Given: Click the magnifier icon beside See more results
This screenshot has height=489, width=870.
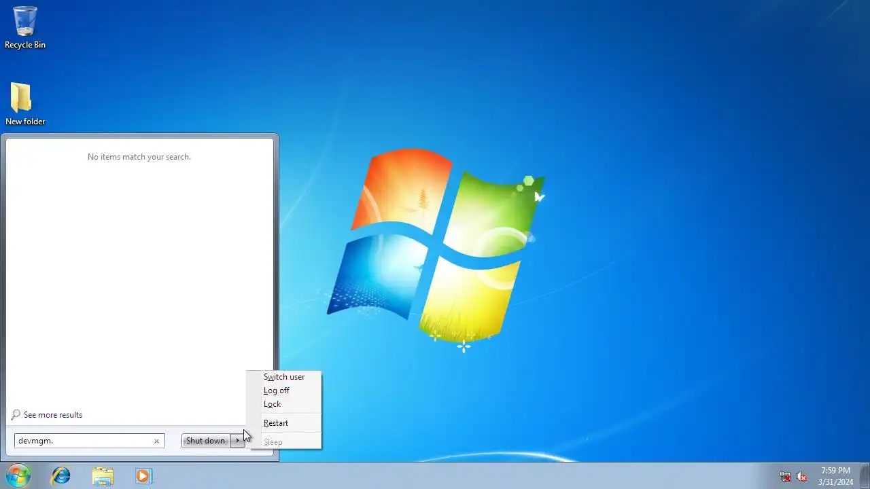Looking at the screenshot, I should coord(16,415).
